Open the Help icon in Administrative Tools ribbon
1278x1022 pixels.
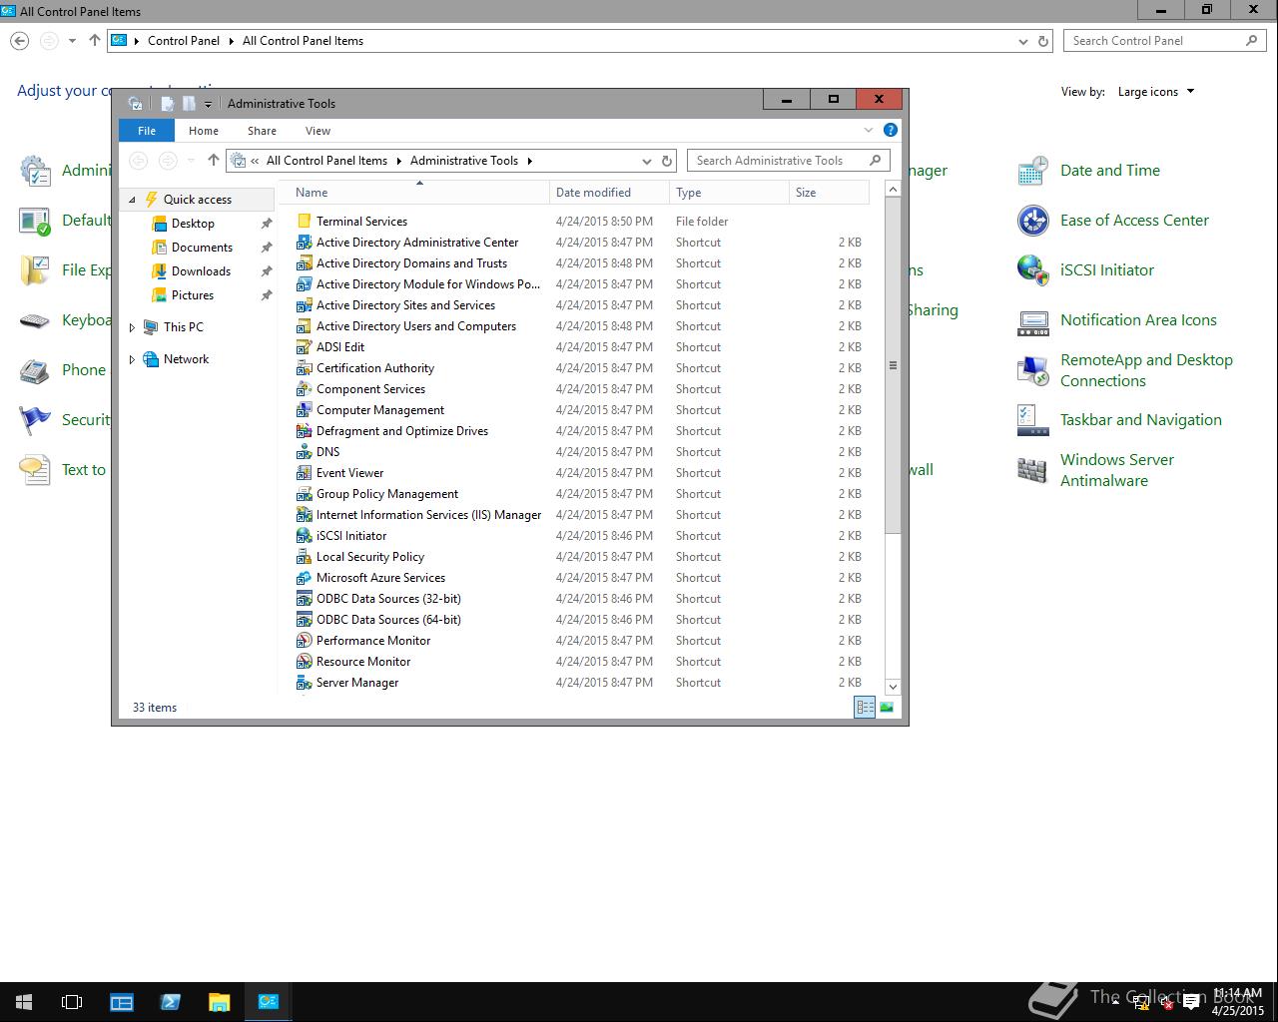[891, 130]
